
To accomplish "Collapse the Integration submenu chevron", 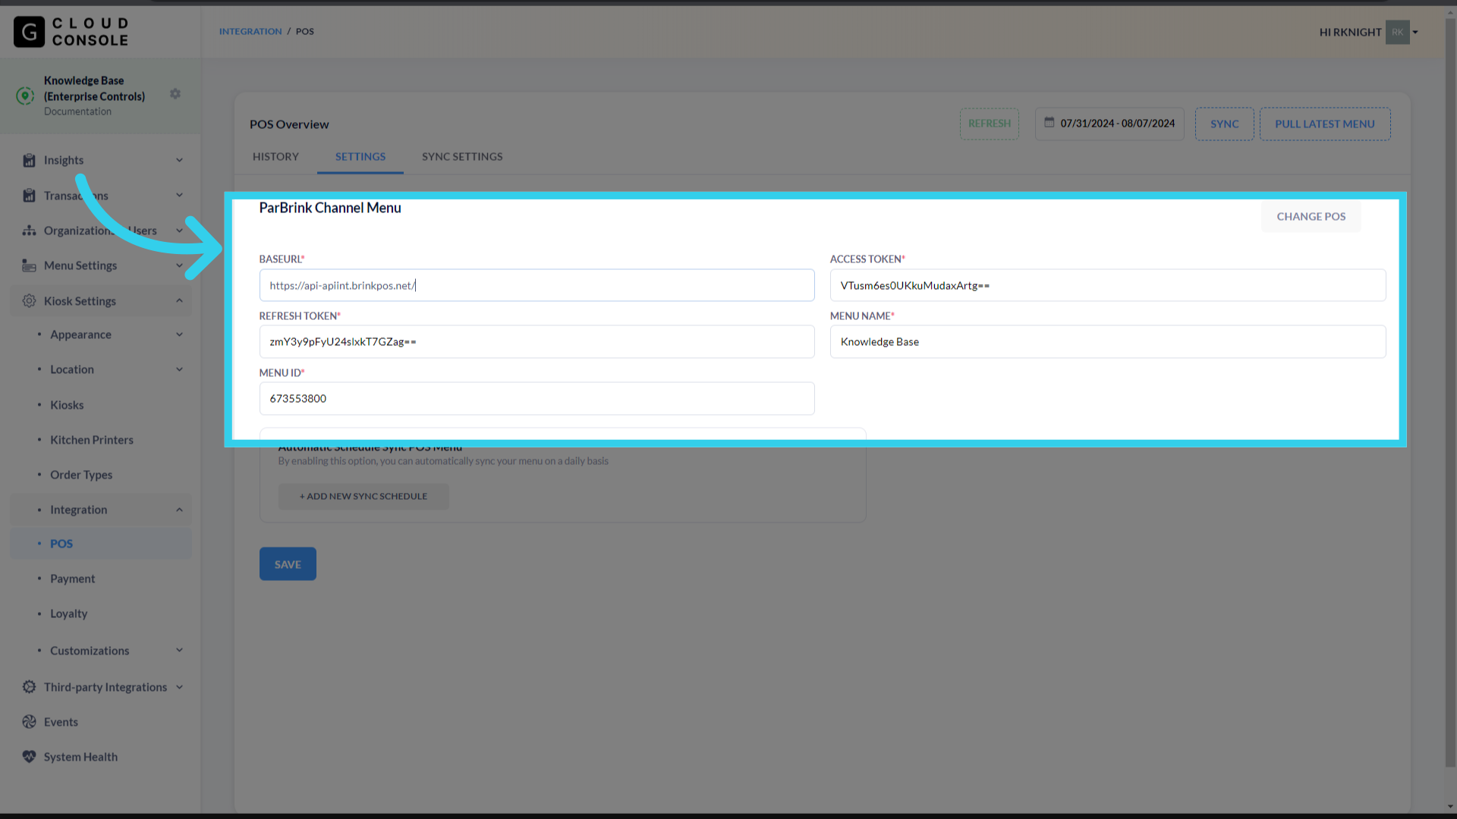I will pos(180,510).
